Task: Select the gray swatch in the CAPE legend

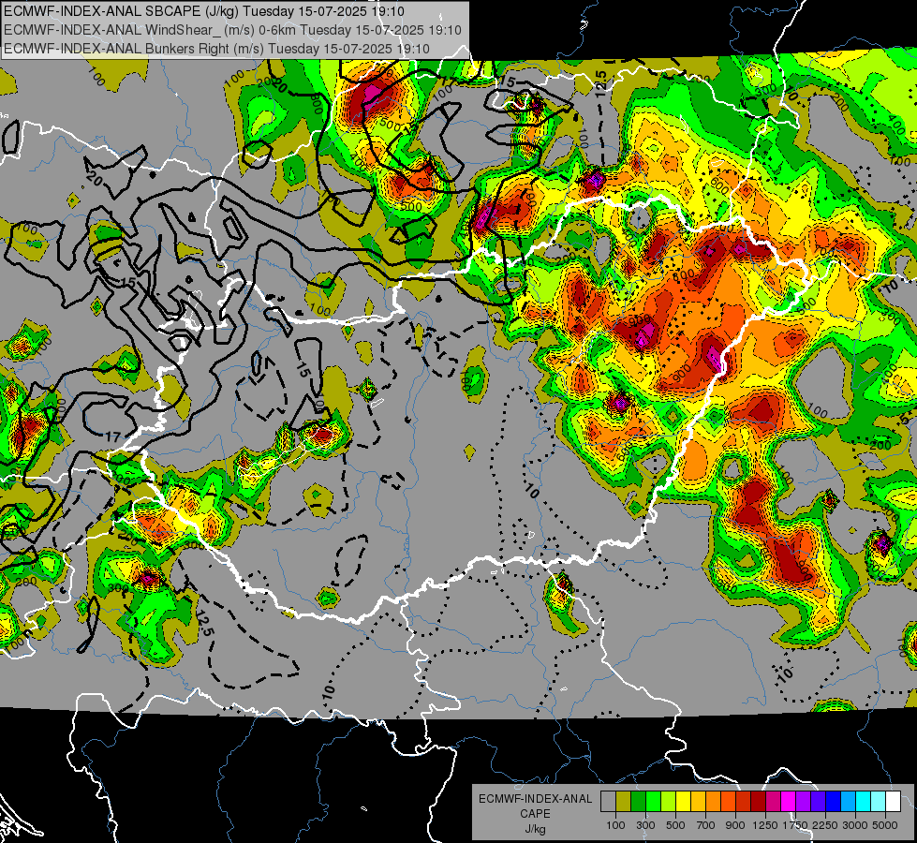Action: (x=608, y=802)
